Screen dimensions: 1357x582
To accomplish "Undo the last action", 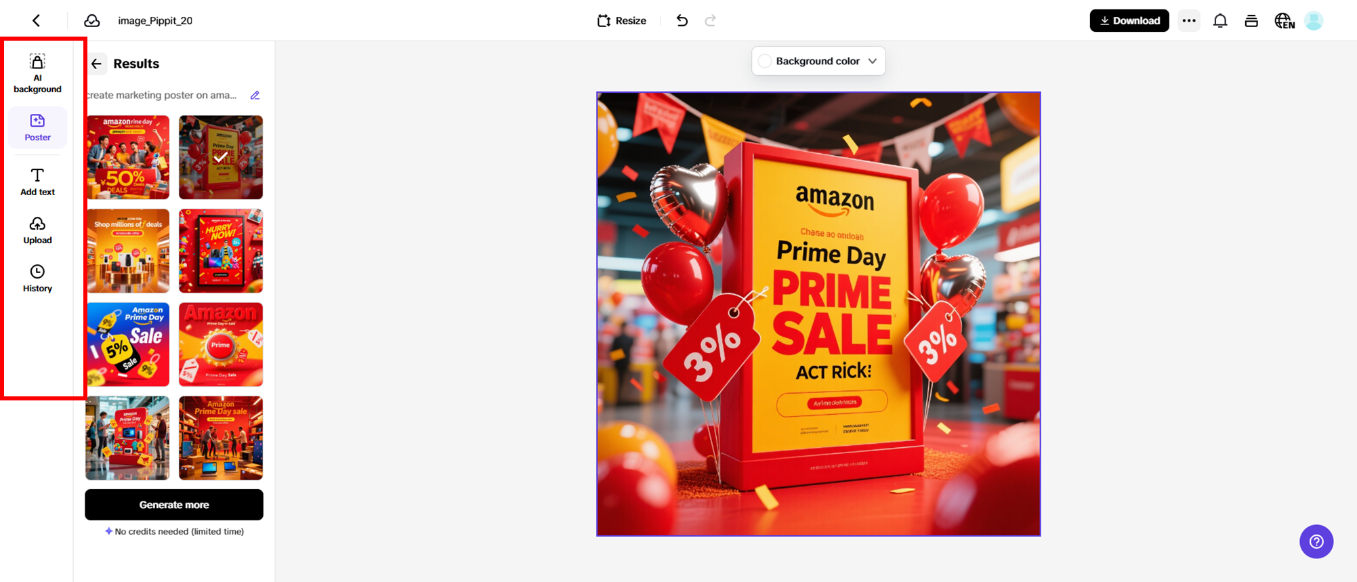I will click(682, 20).
